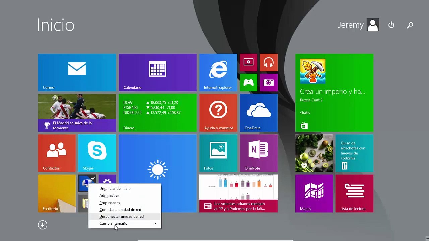Screen dimensions: 429x241
Task: Click the fork and knife recipe icon
Action: tap(344, 166)
